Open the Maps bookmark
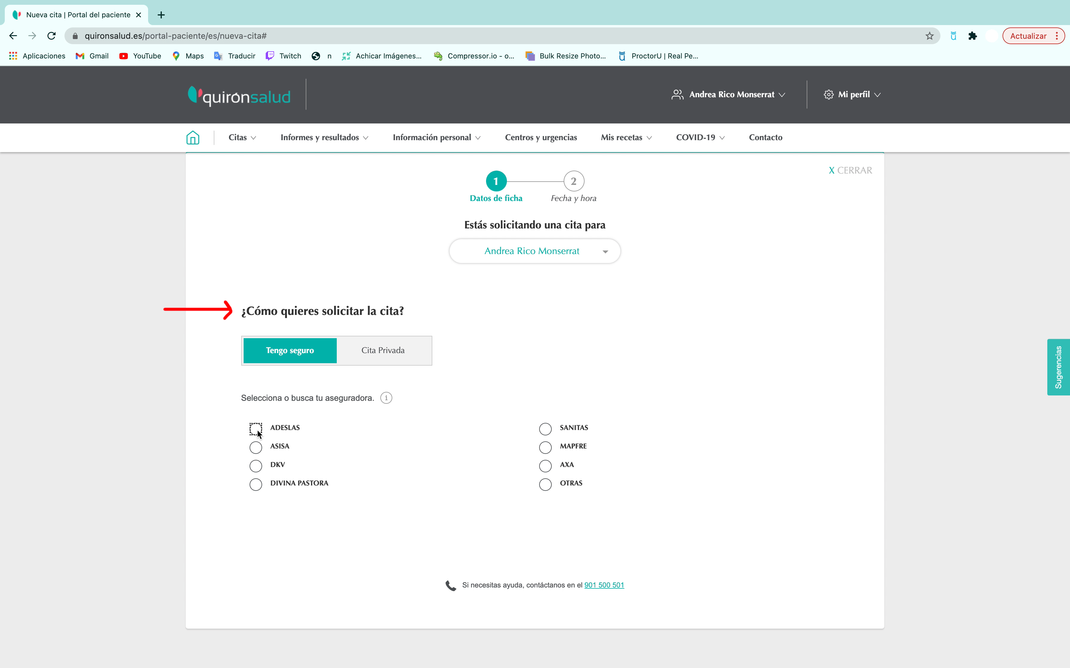1070x668 pixels. (x=188, y=56)
